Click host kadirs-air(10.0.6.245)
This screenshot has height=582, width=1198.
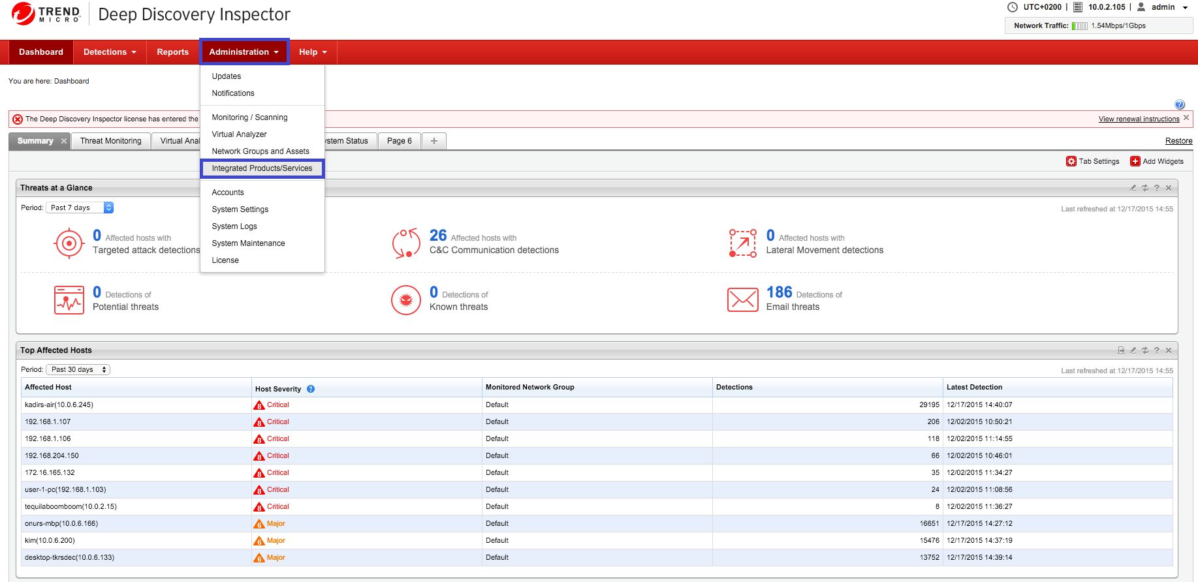(x=59, y=405)
